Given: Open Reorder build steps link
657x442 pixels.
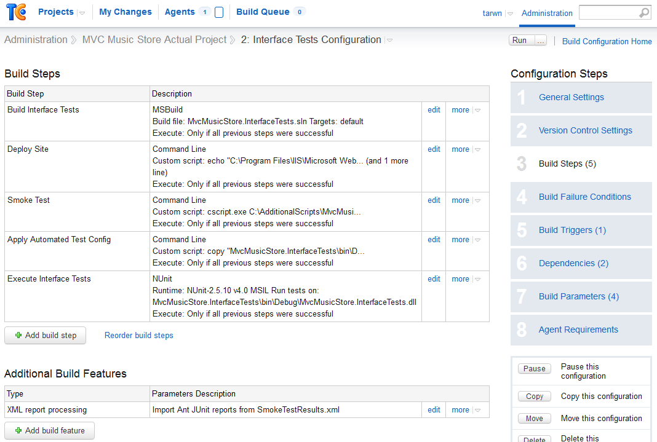Looking at the screenshot, I should [138, 335].
